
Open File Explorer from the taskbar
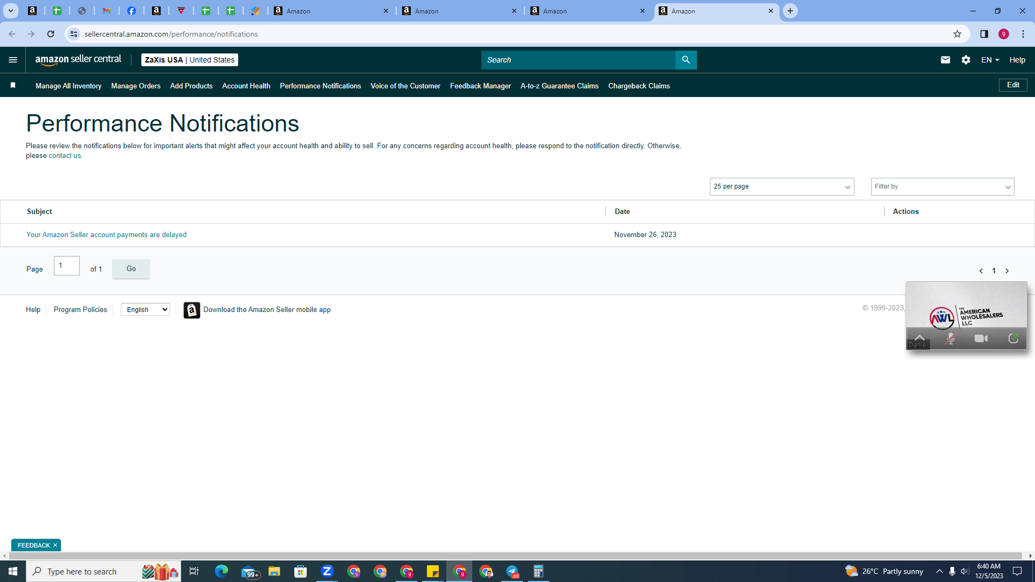pyautogui.click(x=274, y=571)
